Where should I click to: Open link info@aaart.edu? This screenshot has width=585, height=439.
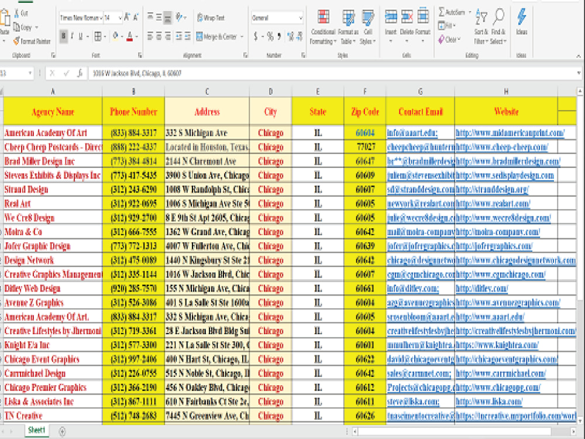pyautogui.click(x=412, y=133)
